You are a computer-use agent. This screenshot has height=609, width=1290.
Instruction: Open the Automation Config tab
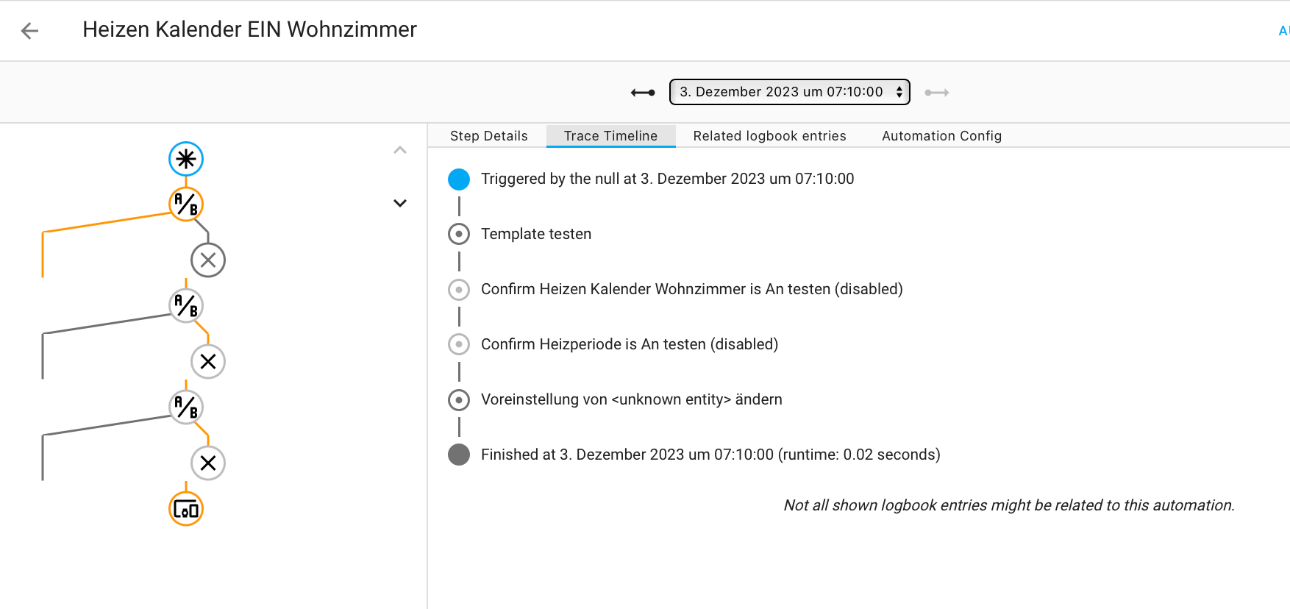click(941, 136)
